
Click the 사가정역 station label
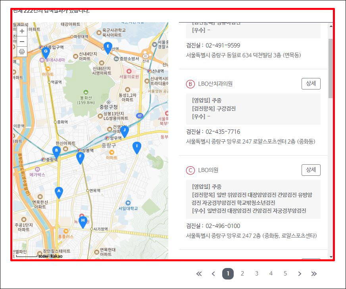tap(101, 229)
